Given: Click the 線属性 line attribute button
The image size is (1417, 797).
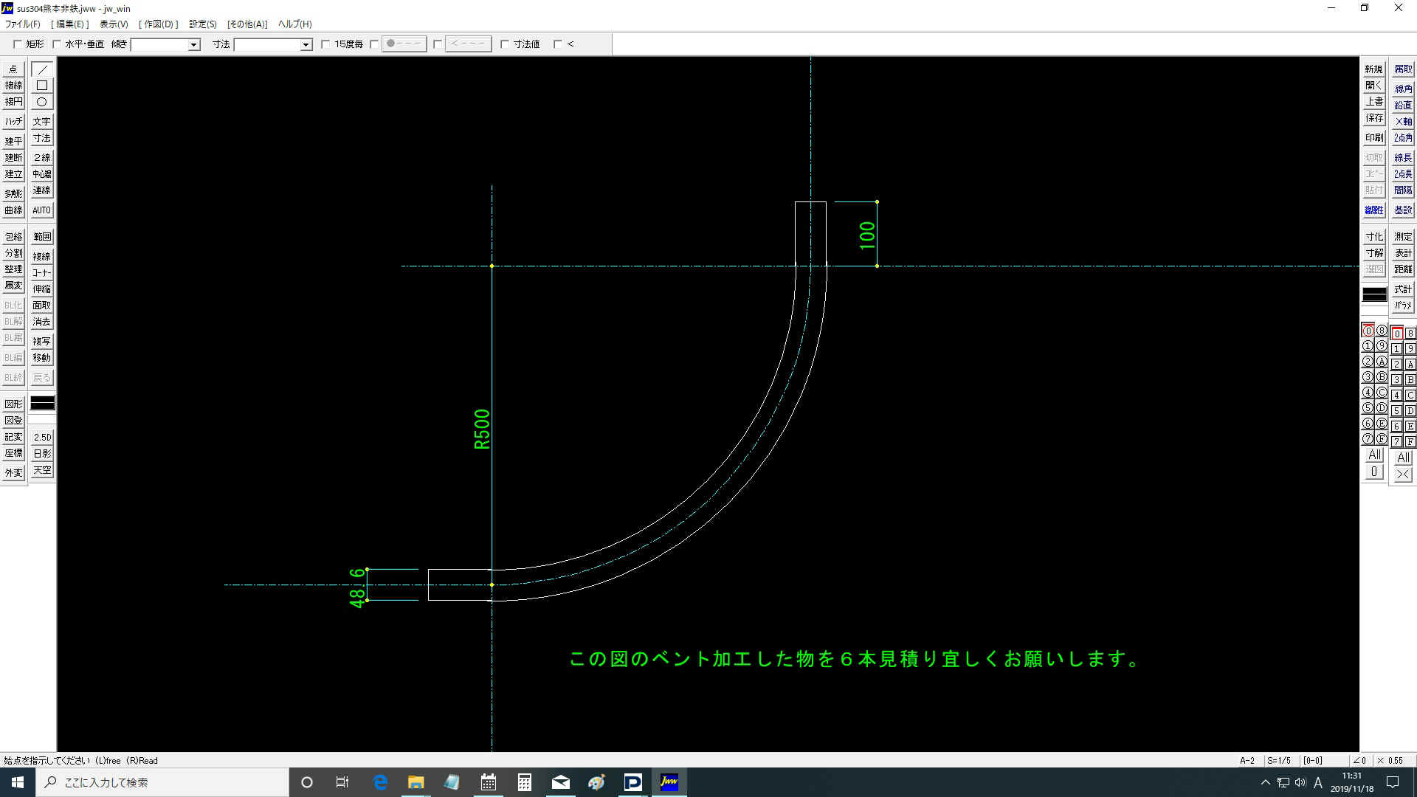Looking at the screenshot, I should coord(1373,210).
